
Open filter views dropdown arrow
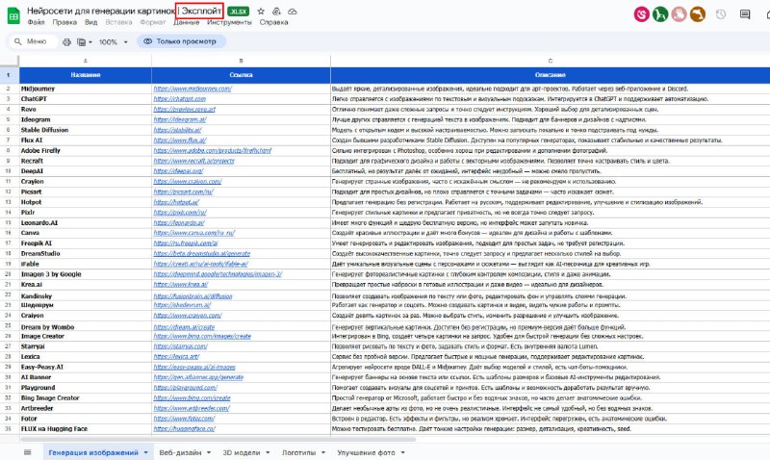coord(90,42)
